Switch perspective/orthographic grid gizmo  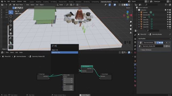coord(131,33)
